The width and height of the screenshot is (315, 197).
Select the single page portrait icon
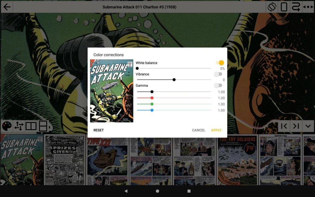(x=284, y=7)
